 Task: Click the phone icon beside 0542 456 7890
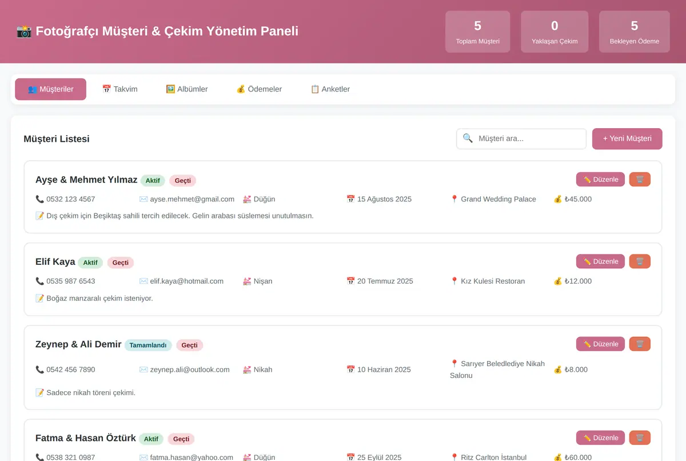click(x=39, y=369)
